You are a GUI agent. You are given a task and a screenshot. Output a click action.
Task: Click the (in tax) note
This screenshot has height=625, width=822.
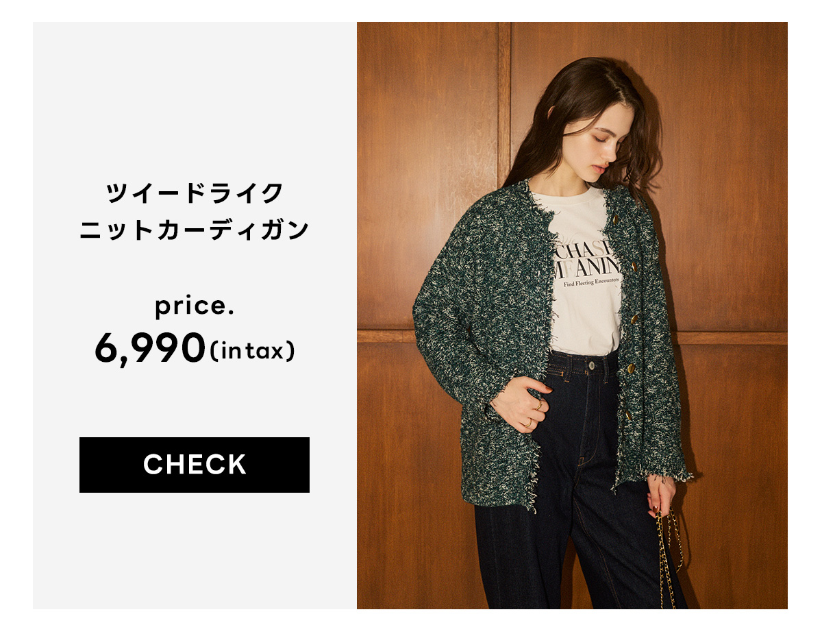pyautogui.click(x=253, y=352)
